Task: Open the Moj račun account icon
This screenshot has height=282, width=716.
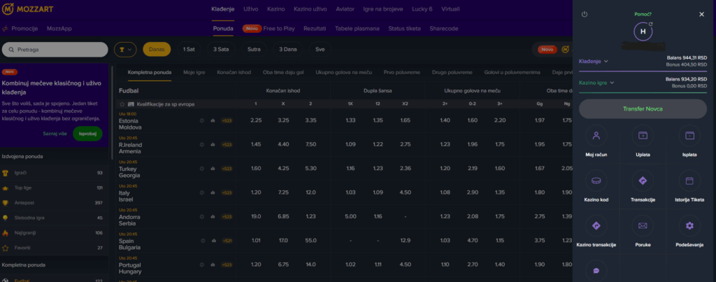Action: pyautogui.click(x=596, y=135)
